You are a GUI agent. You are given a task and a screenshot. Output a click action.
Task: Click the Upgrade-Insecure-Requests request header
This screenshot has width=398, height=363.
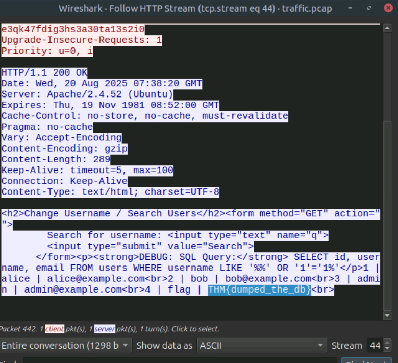click(82, 40)
